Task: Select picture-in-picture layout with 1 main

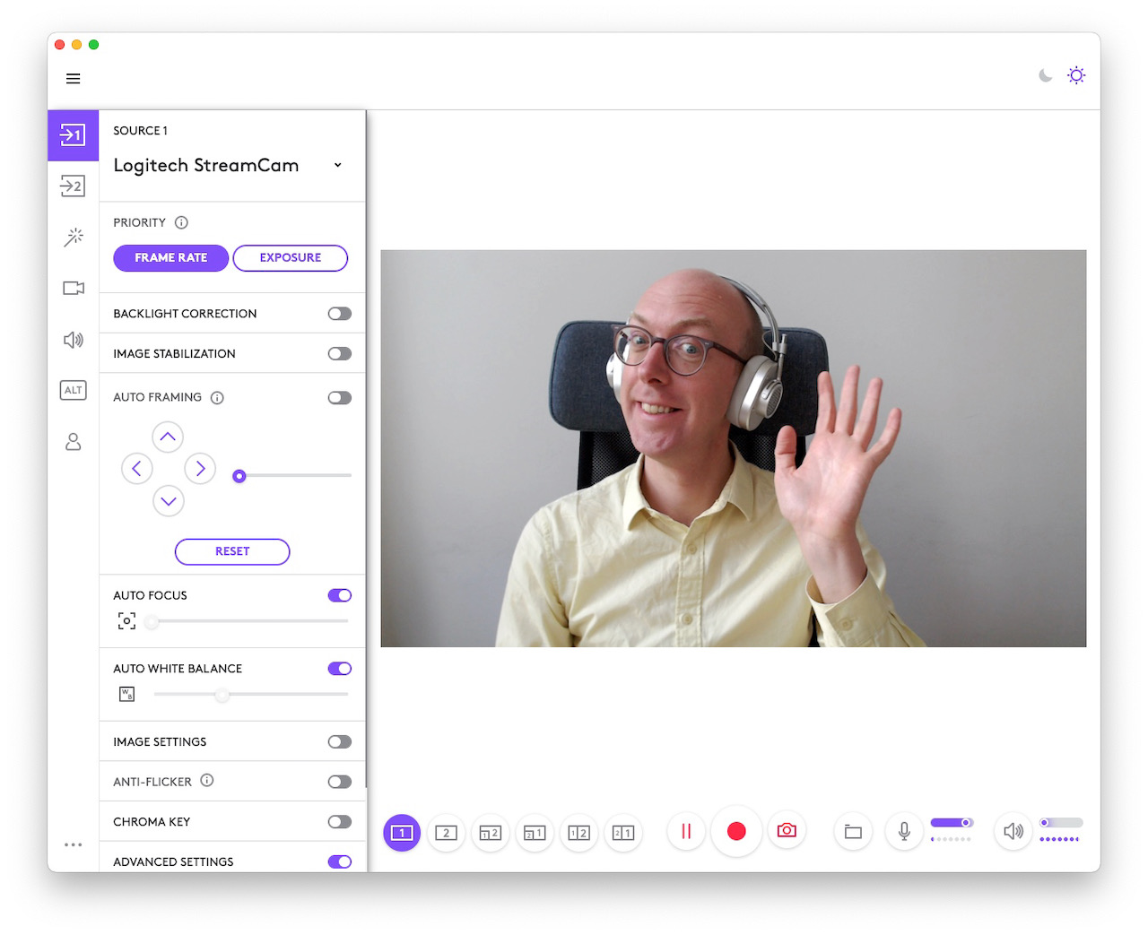Action: coord(535,833)
